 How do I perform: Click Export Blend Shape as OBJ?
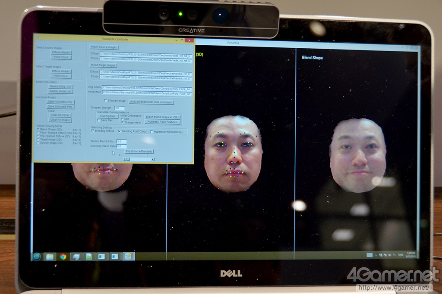[x=162, y=117]
